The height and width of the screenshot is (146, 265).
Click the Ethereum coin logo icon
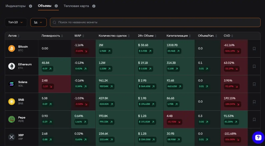(x=12, y=66)
